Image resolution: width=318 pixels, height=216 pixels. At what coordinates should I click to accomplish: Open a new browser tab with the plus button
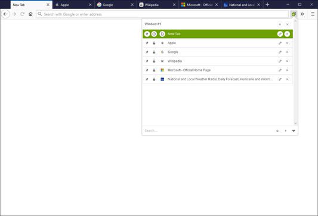pos(267,4)
